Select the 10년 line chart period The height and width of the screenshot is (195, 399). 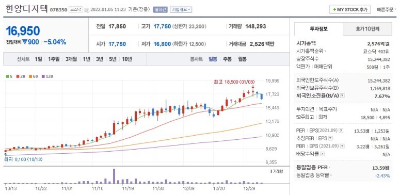pos(127,59)
